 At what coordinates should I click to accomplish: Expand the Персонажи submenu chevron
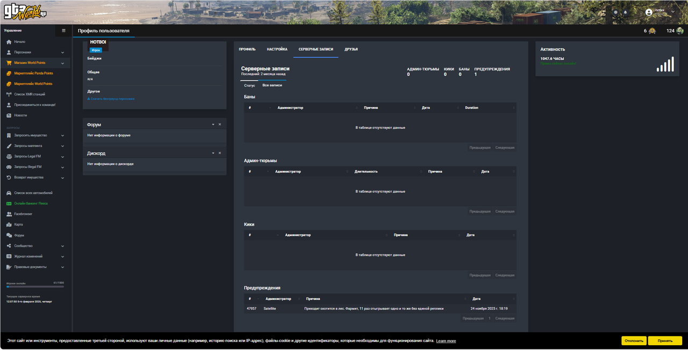(x=63, y=53)
